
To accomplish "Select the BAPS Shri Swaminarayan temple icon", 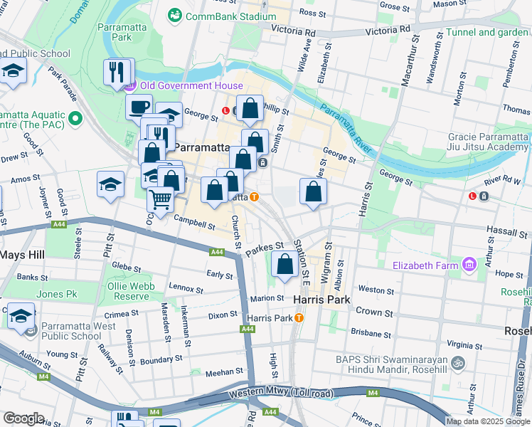I will [x=458, y=364].
